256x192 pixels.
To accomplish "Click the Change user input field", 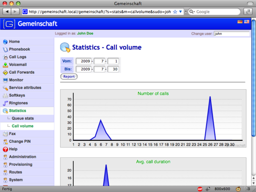I will (232, 34).
